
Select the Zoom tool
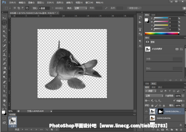[x=4, y=105]
